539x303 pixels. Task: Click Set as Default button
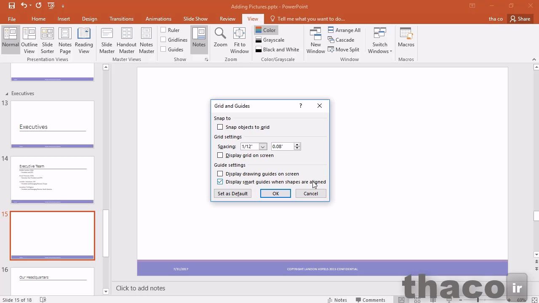coord(232,194)
